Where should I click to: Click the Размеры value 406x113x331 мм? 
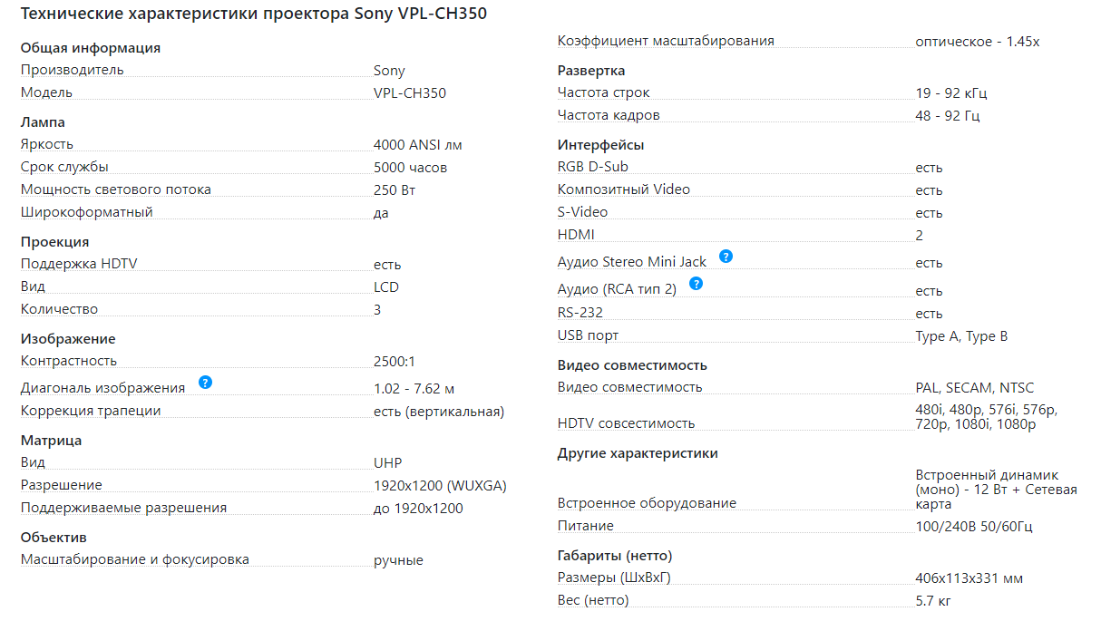click(969, 578)
